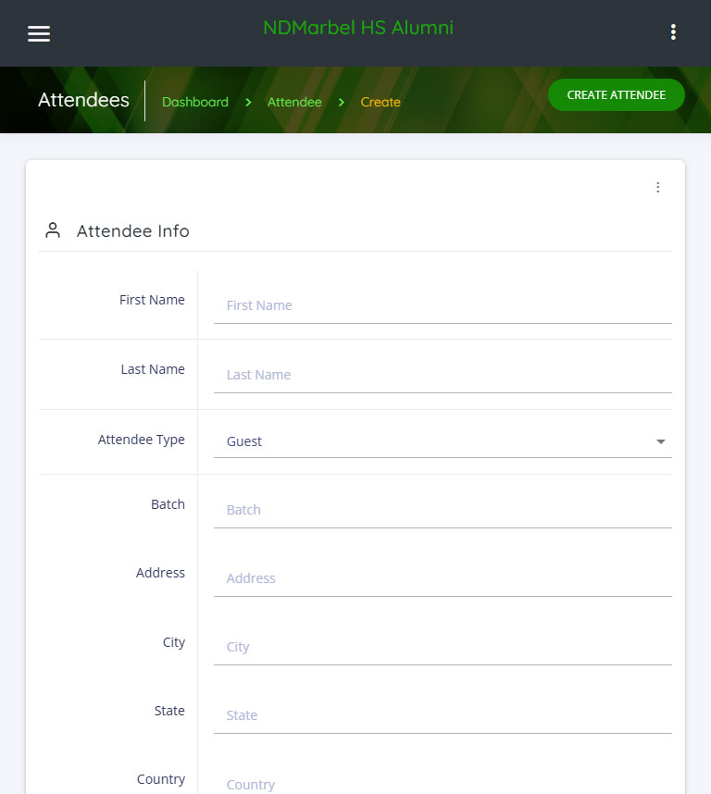Activate the State input field

(x=443, y=715)
